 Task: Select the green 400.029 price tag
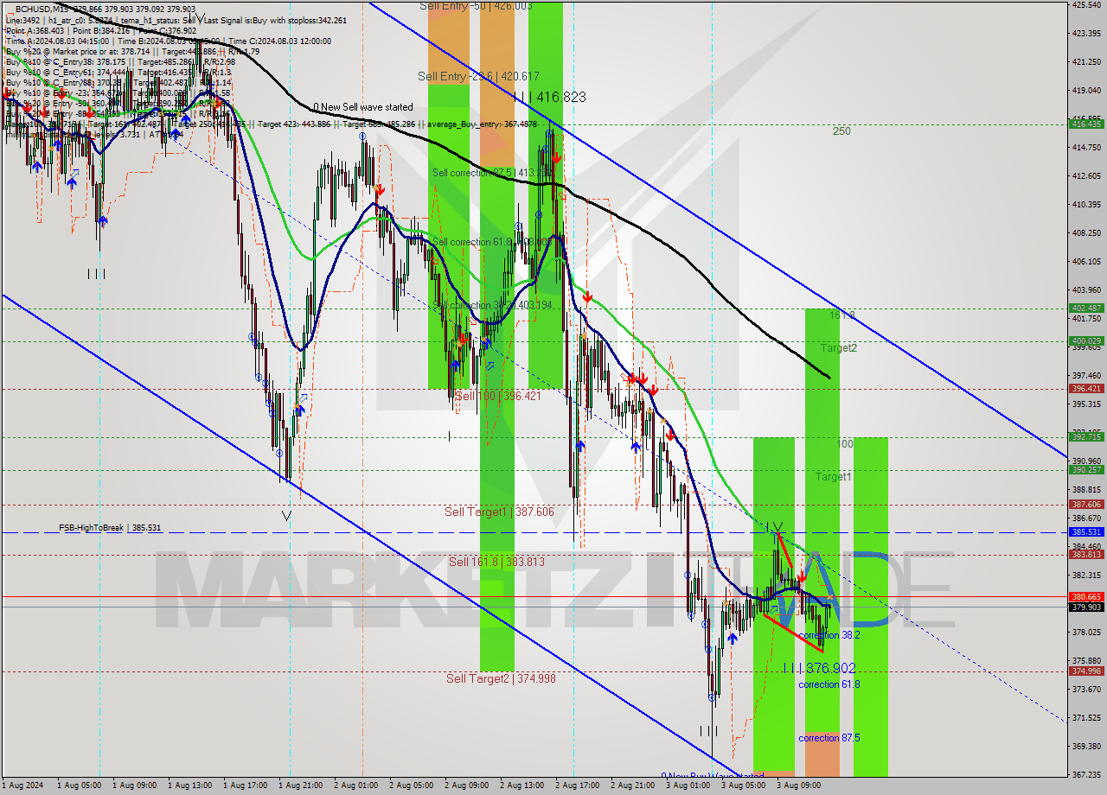click(x=1086, y=341)
